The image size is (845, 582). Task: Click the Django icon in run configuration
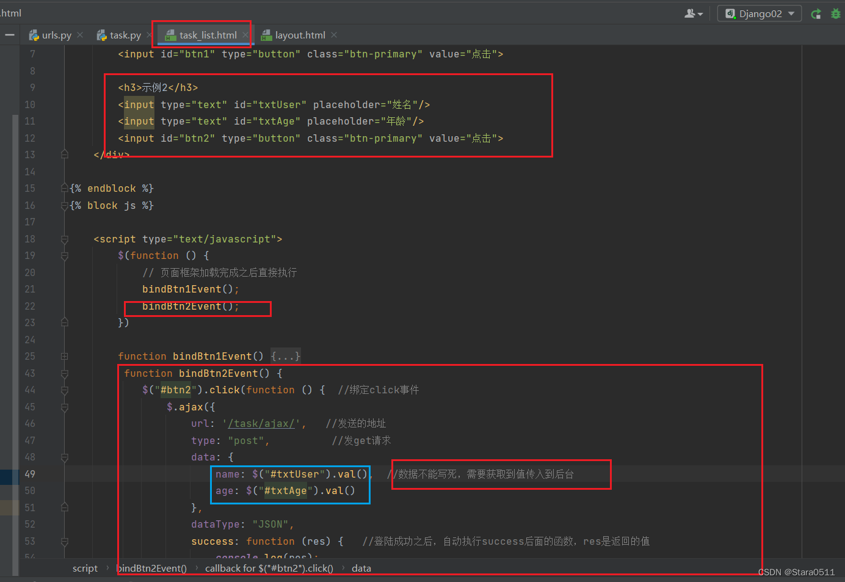click(730, 13)
